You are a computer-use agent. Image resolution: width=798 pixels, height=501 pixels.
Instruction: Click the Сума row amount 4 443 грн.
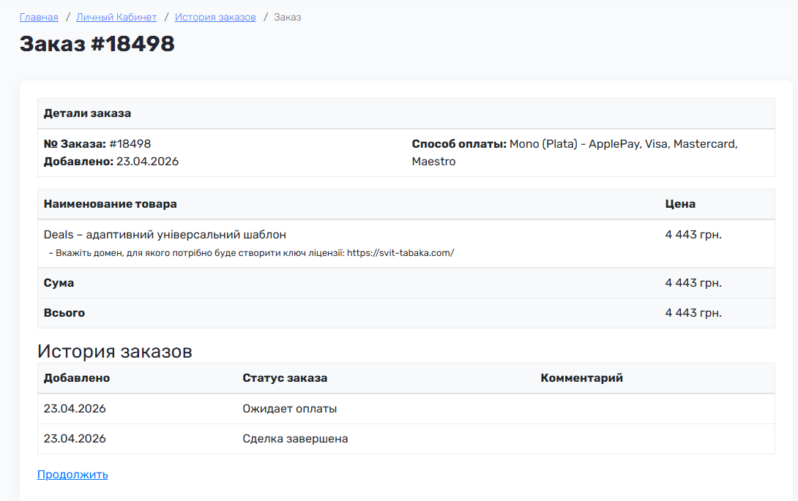(x=693, y=283)
